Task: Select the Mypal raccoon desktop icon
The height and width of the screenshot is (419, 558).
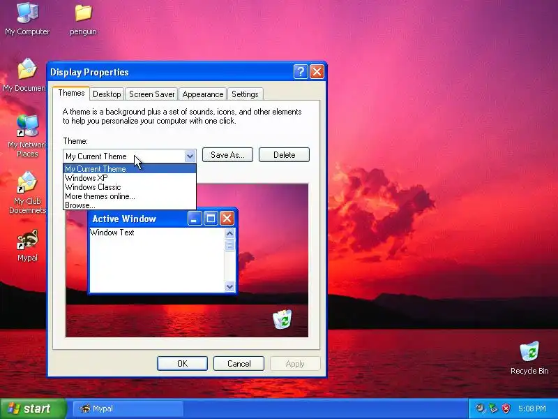Action: click(27, 246)
